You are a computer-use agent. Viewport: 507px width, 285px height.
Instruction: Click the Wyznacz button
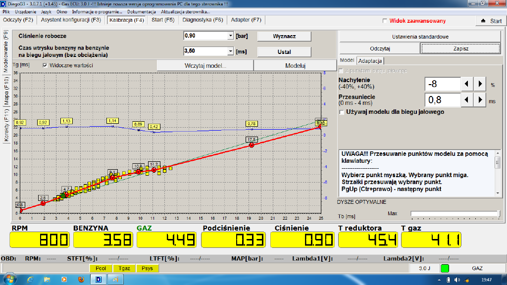(x=284, y=36)
